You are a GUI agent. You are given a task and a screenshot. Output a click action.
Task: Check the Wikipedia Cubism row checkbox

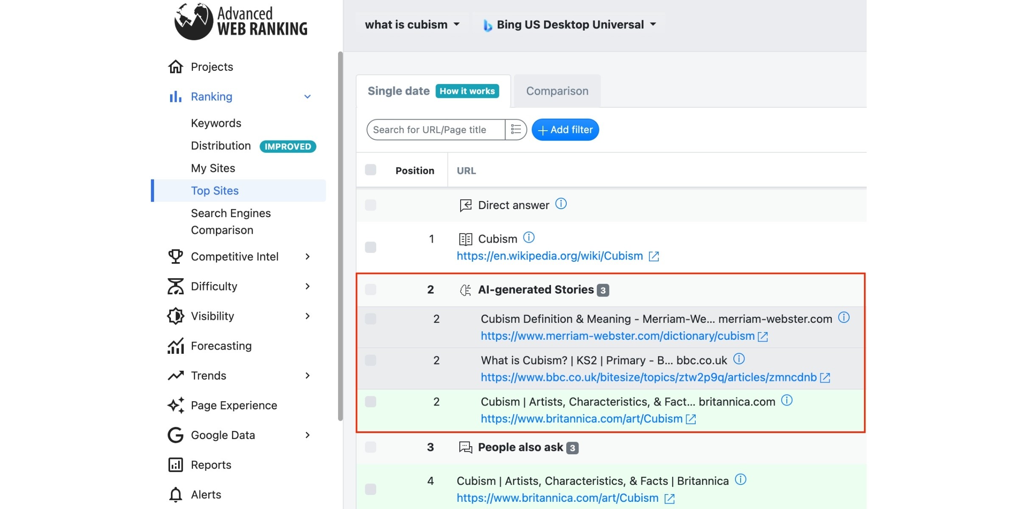point(371,247)
